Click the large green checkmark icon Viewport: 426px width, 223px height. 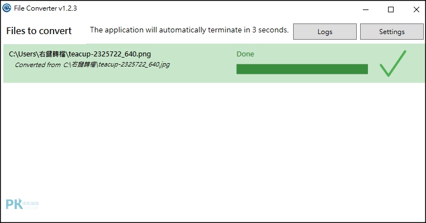[x=393, y=63]
